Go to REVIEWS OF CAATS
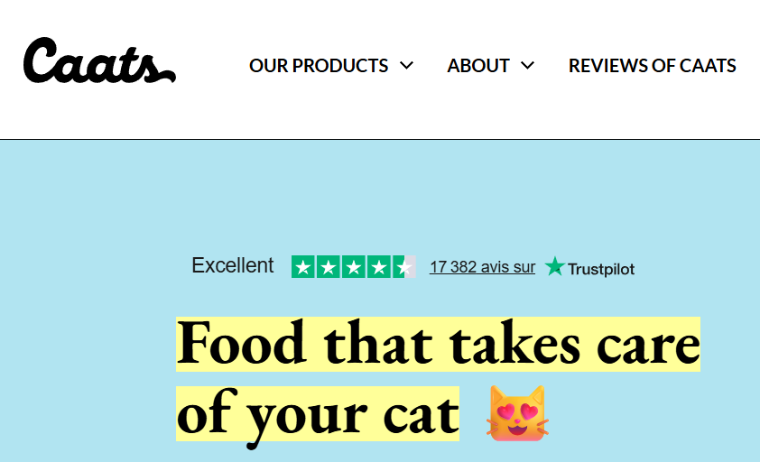Viewport: 760px width, 462px height. 652,66
